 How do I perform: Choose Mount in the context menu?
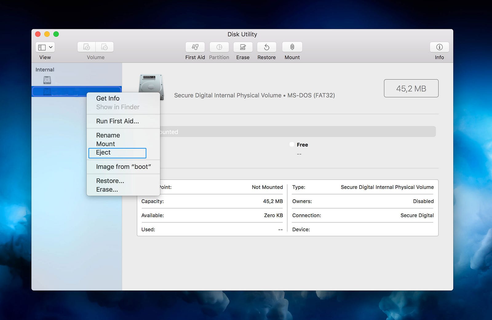(105, 144)
